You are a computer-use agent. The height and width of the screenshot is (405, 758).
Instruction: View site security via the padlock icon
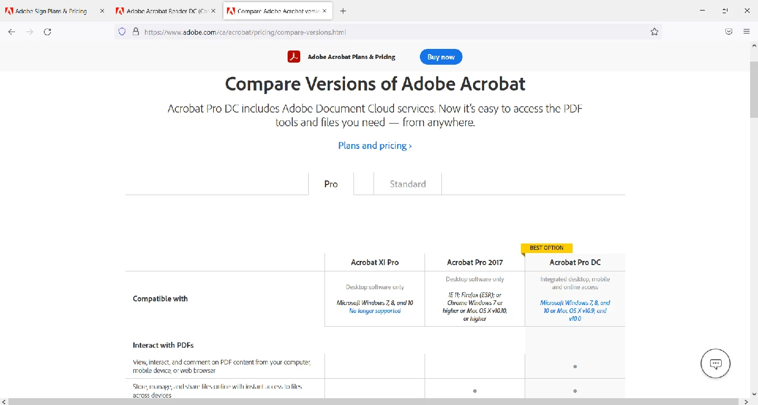pyautogui.click(x=135, y=32)
